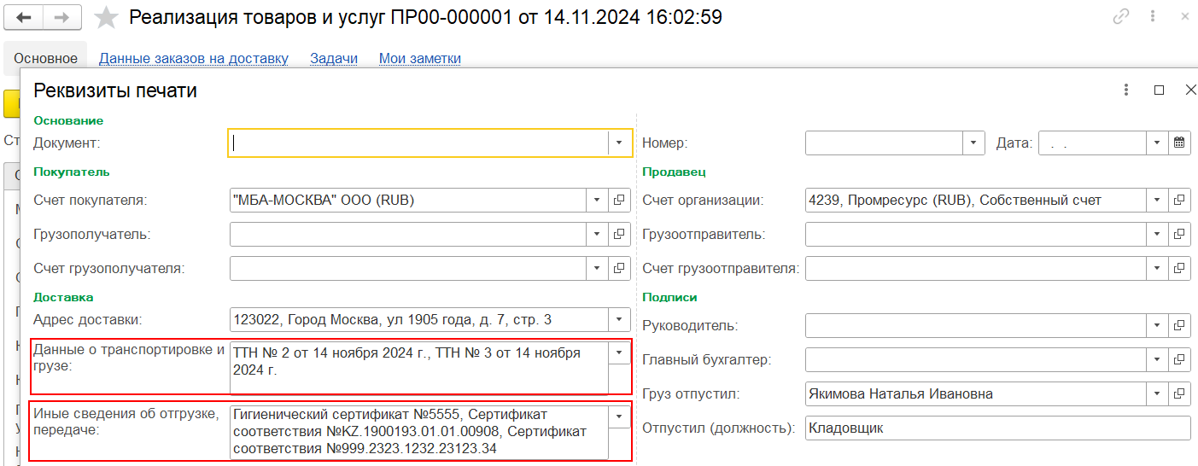Open the Данные заказов на доставку tab

[193, 59]
